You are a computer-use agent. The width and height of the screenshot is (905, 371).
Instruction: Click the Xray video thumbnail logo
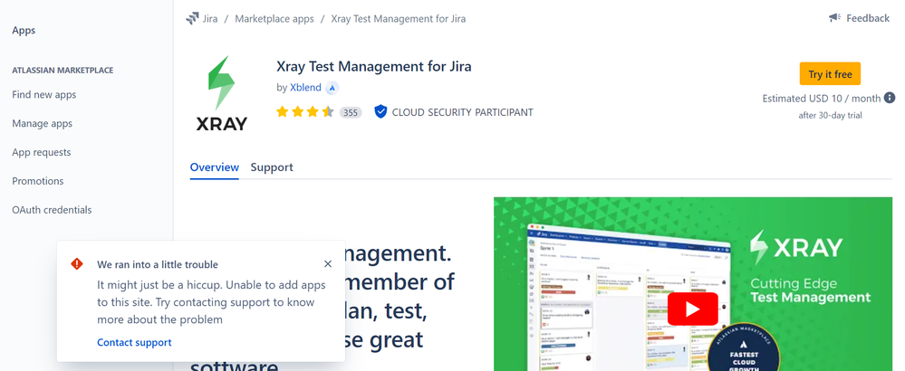click(x=796, y=248)
